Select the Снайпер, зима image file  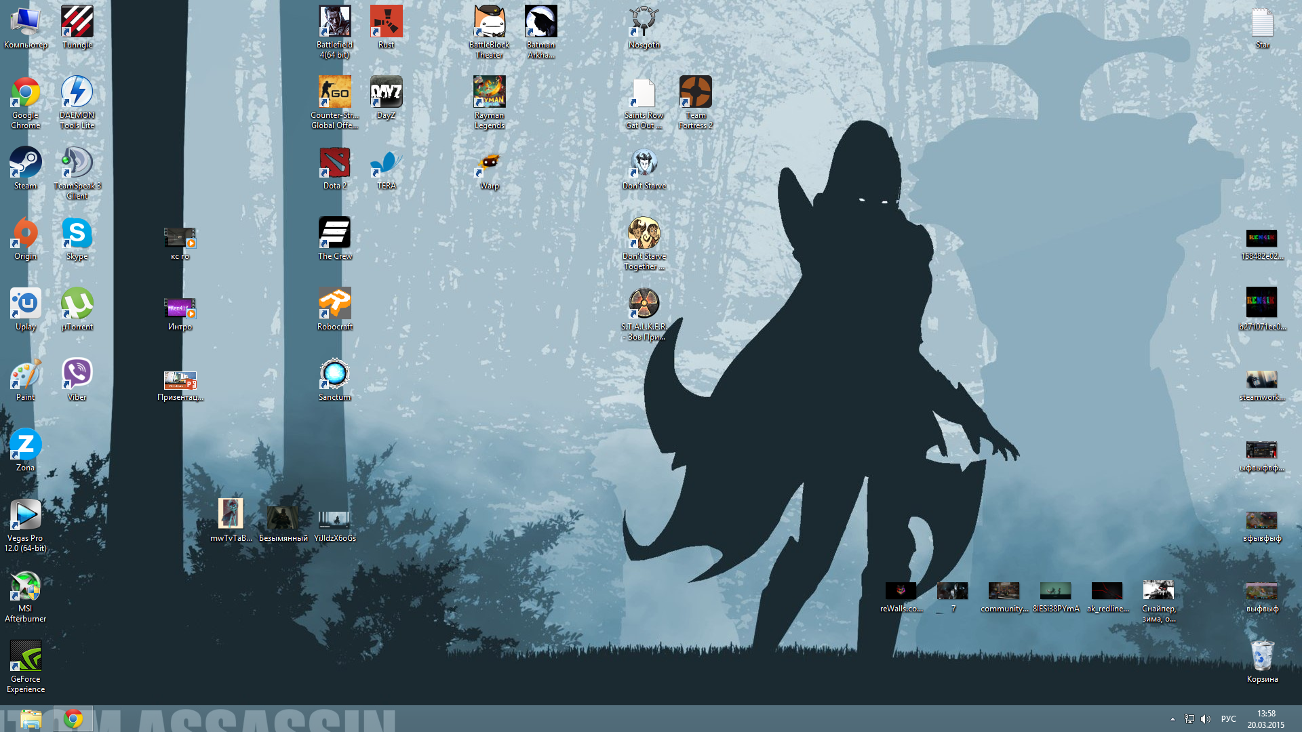click(1159, 601)
